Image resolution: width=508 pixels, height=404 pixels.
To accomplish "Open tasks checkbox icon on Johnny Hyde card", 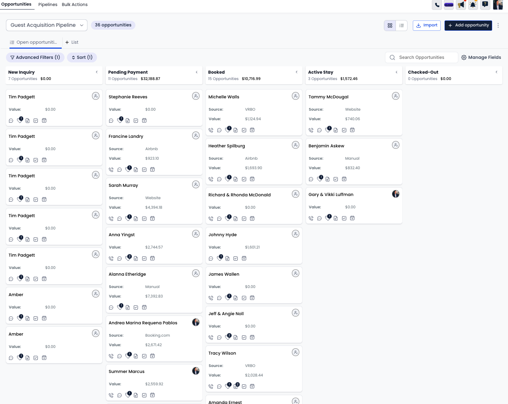I will 235,258.
